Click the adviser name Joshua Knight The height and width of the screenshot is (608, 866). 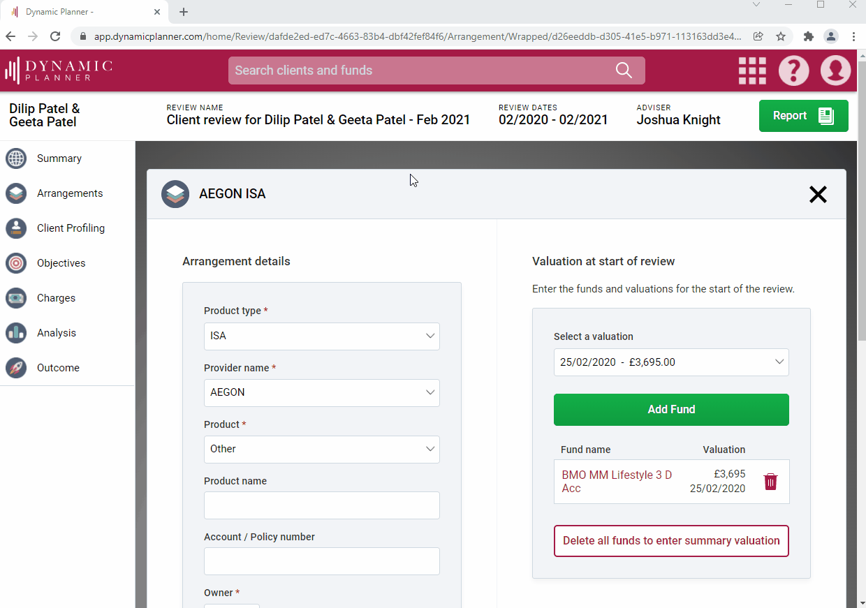(x=678, y=120)
